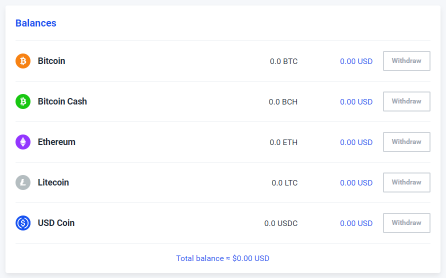Image resolution: width=446 pixels, height=278 pixels.
Task: Click the USD Coin 0.00 USD value
Action: [356, 223]
